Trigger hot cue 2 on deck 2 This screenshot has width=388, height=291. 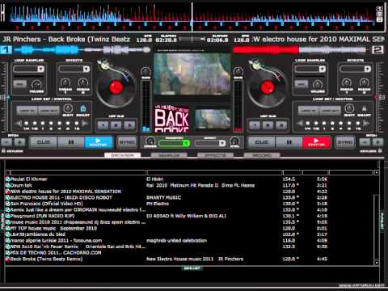268,125
